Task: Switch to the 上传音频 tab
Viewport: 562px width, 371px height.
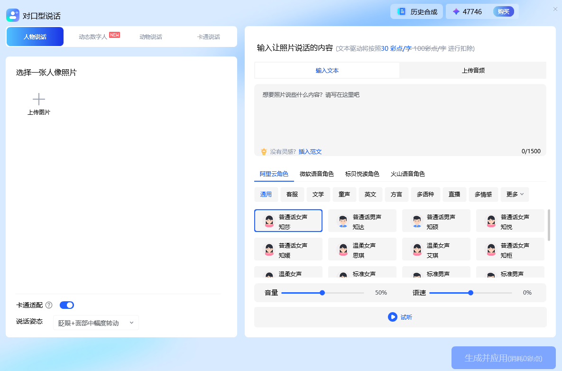Action: pyautogui.click(x=472, y=70)
